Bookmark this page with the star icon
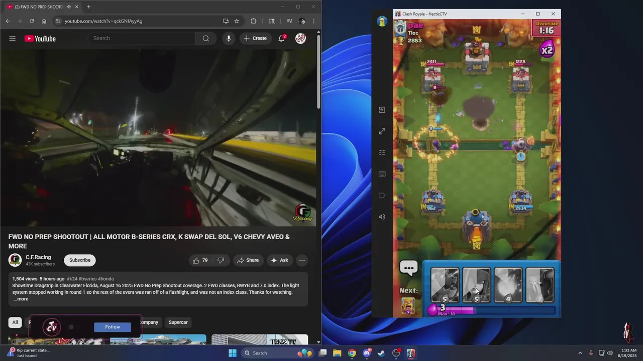This screenshot has height=361, width=643. coord(237,21)
